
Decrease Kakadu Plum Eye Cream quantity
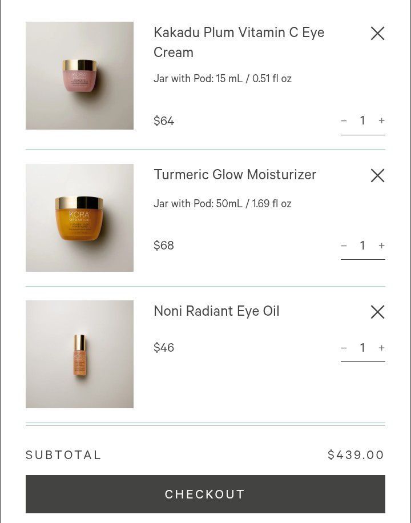(344, 120)
